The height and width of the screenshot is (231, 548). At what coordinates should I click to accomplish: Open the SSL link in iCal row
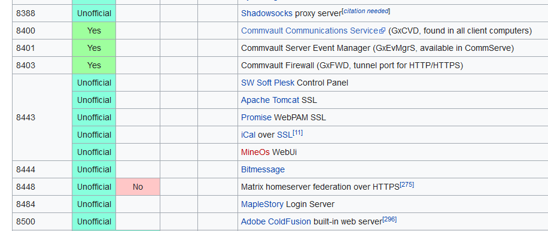click(285, 135)
